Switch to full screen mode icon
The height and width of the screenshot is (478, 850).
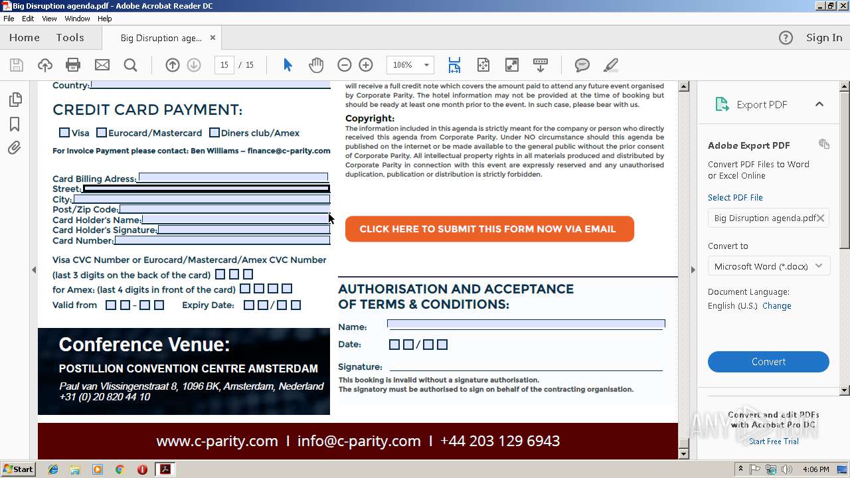pos(511,65)
